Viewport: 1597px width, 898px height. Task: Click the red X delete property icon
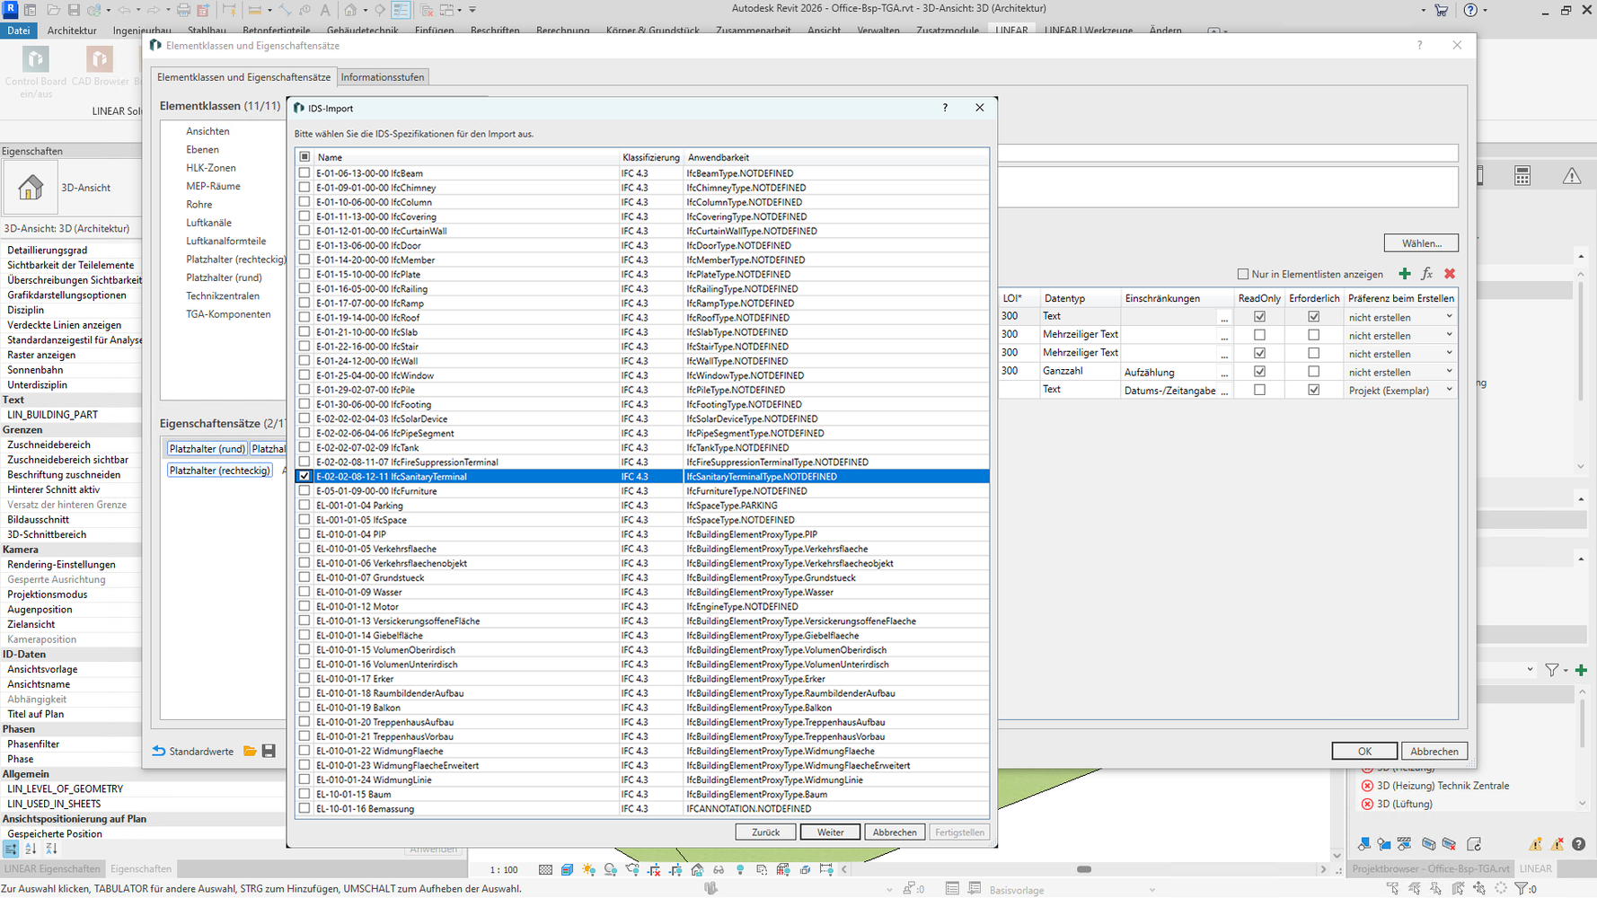point(1450,274)
